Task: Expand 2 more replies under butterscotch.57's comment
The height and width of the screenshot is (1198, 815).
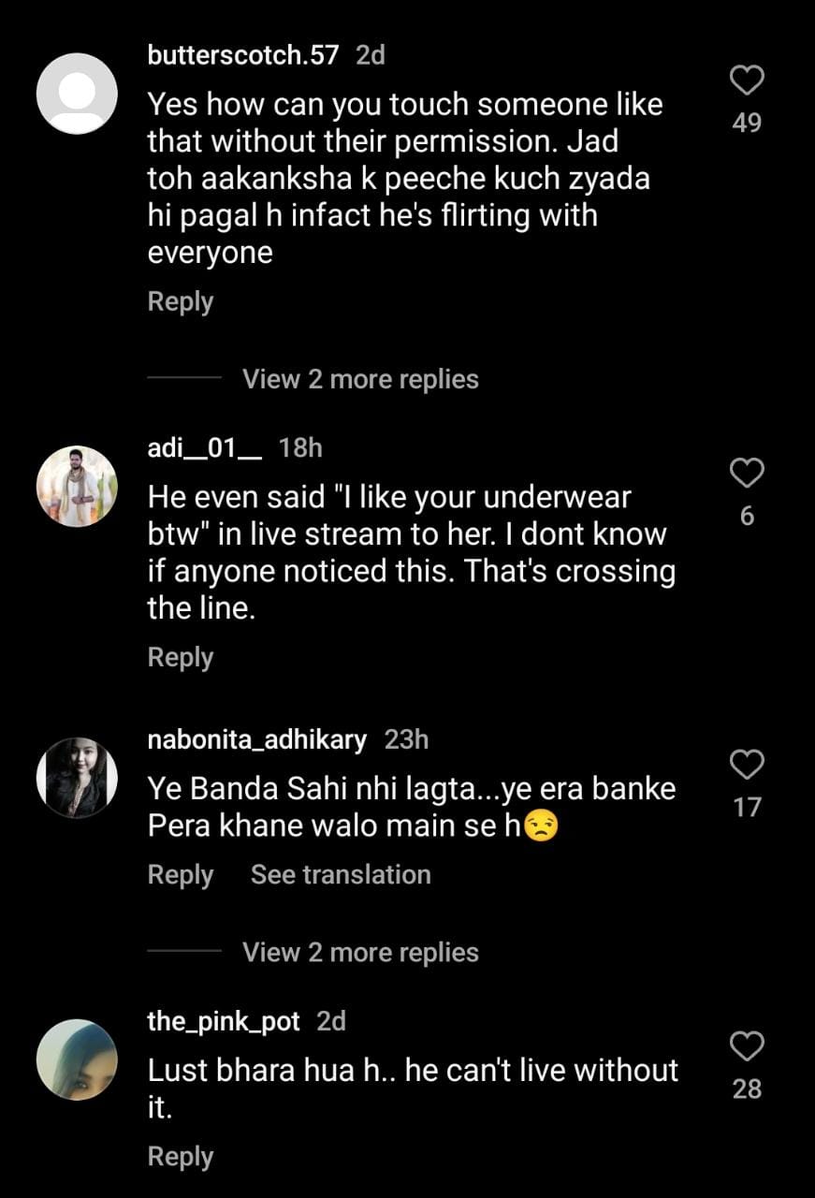Action: coord(360,379)
